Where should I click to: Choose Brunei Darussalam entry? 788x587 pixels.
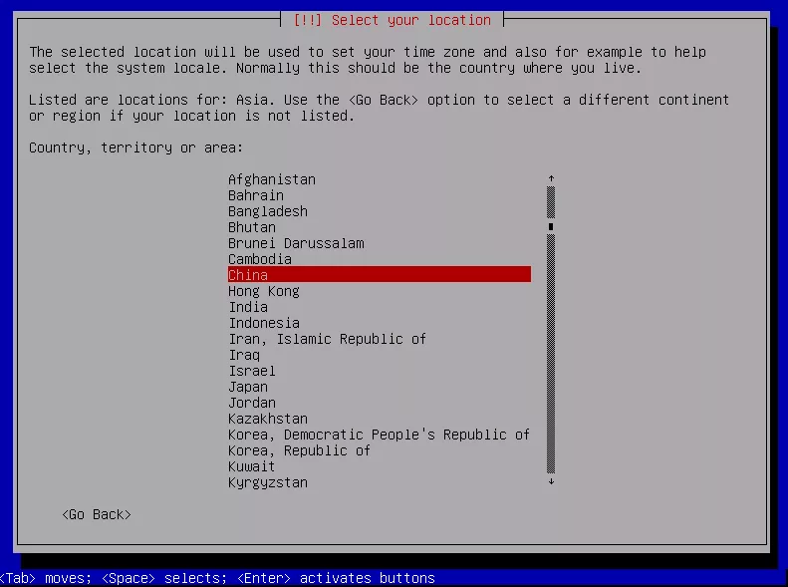pyautogui.click(x=296, y=243)
